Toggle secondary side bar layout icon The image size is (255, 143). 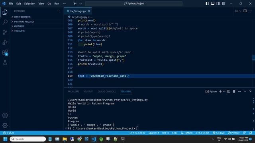point(218,4)
